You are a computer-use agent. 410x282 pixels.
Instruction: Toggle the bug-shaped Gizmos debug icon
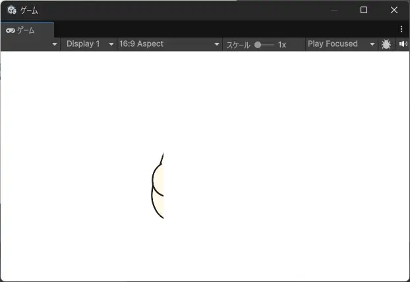tap(386, 44)
